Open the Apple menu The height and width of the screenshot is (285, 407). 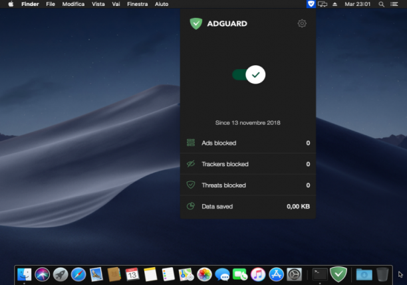coord(11,4)
